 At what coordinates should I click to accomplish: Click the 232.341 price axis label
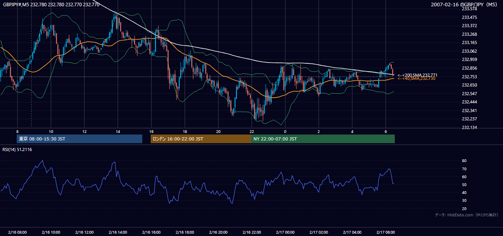469,111
